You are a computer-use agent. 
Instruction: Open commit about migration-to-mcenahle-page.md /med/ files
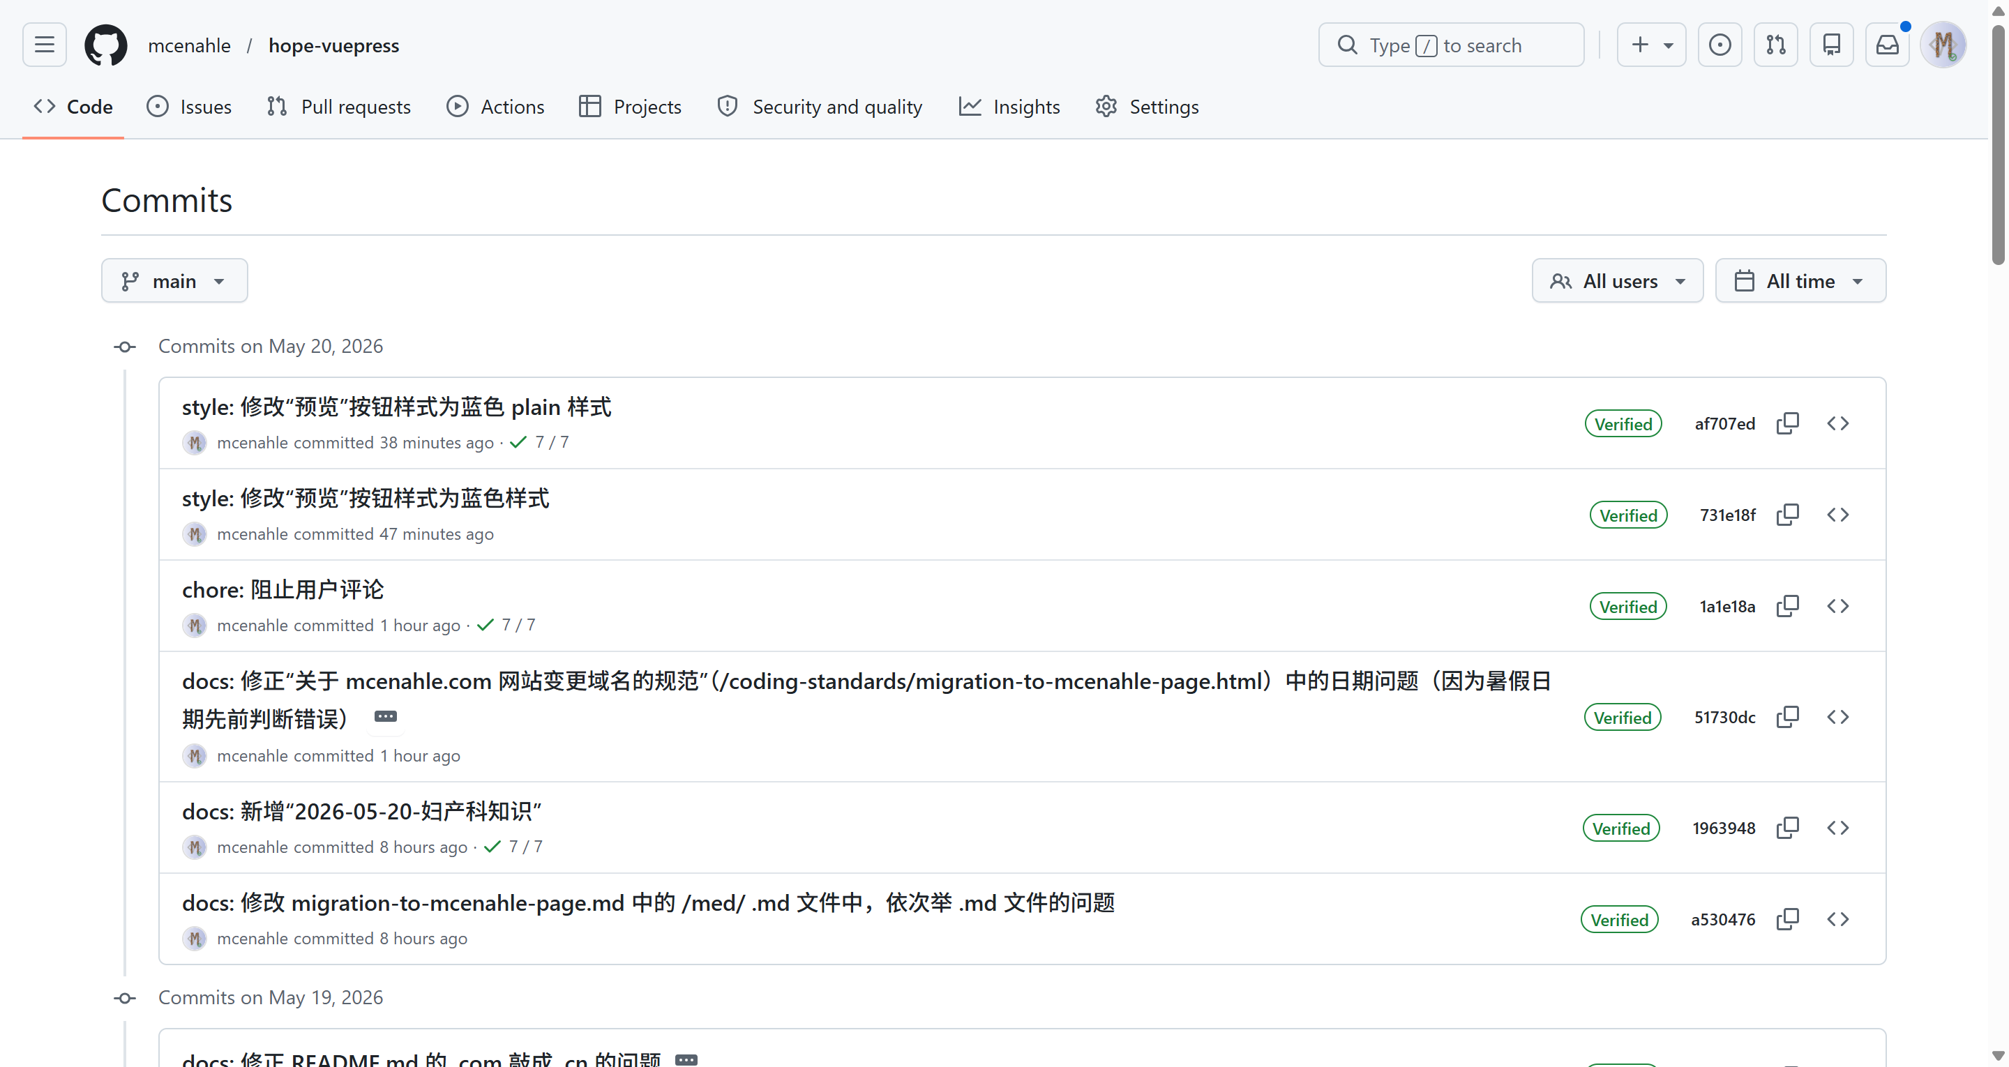point(649,902)
